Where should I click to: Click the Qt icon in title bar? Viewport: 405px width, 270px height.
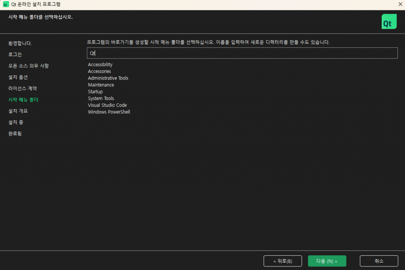pos(6,4)
